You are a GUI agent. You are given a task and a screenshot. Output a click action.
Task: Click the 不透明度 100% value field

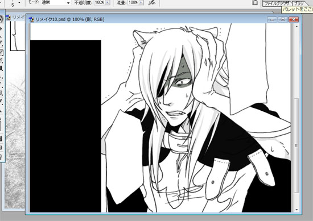[x=99, y=2]
